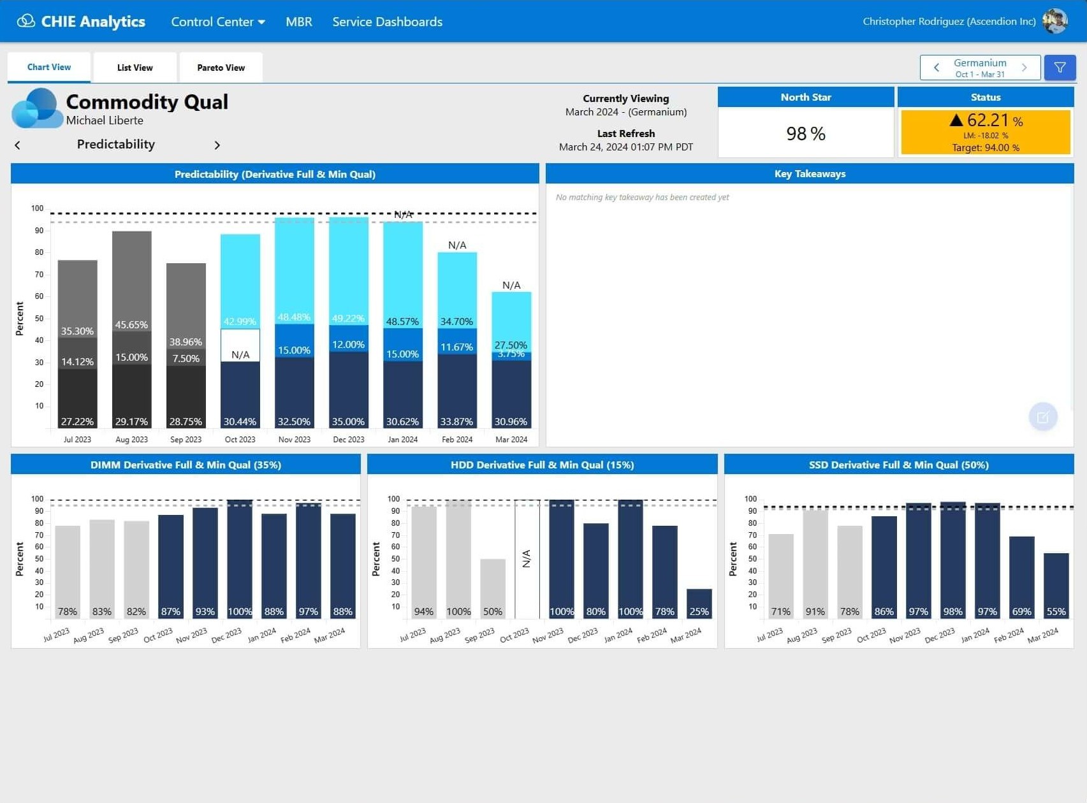Open the filter funnel button
1087x803 pixels.
1060,68
